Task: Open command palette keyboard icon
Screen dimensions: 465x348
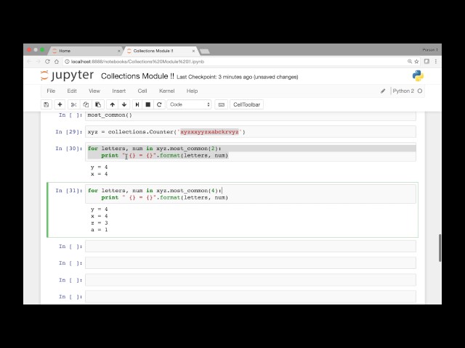Action: 221,104
